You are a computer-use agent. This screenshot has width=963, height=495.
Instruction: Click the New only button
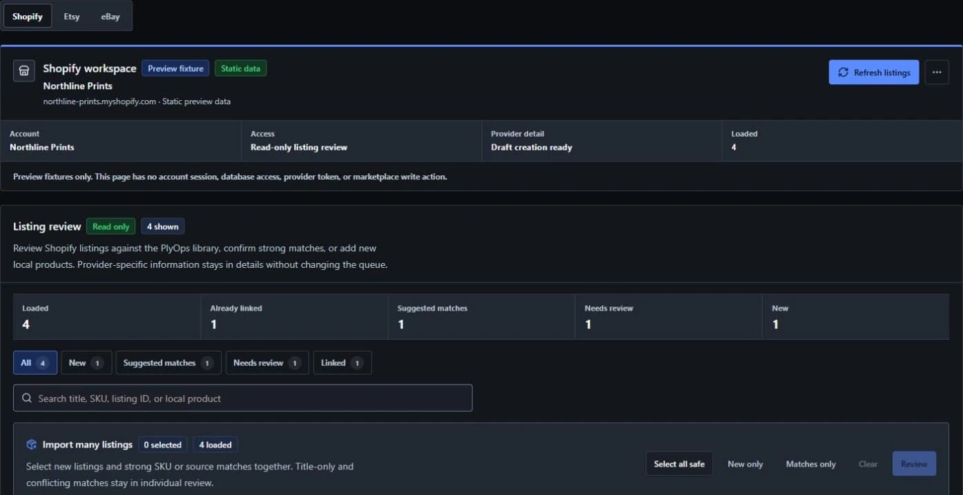pos(746,464)
